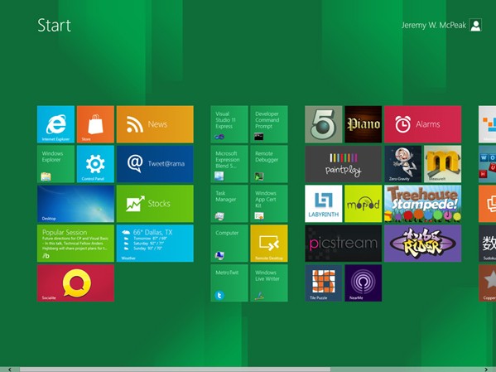The width and height of the screenshot is (496, 372).
Task: Open the Desktop tile
Action: click(x=75, y=204)
